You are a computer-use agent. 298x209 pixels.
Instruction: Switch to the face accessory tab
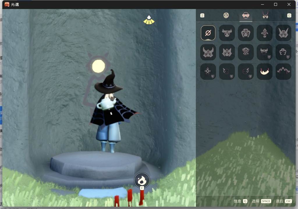click(x=226, y=15)
